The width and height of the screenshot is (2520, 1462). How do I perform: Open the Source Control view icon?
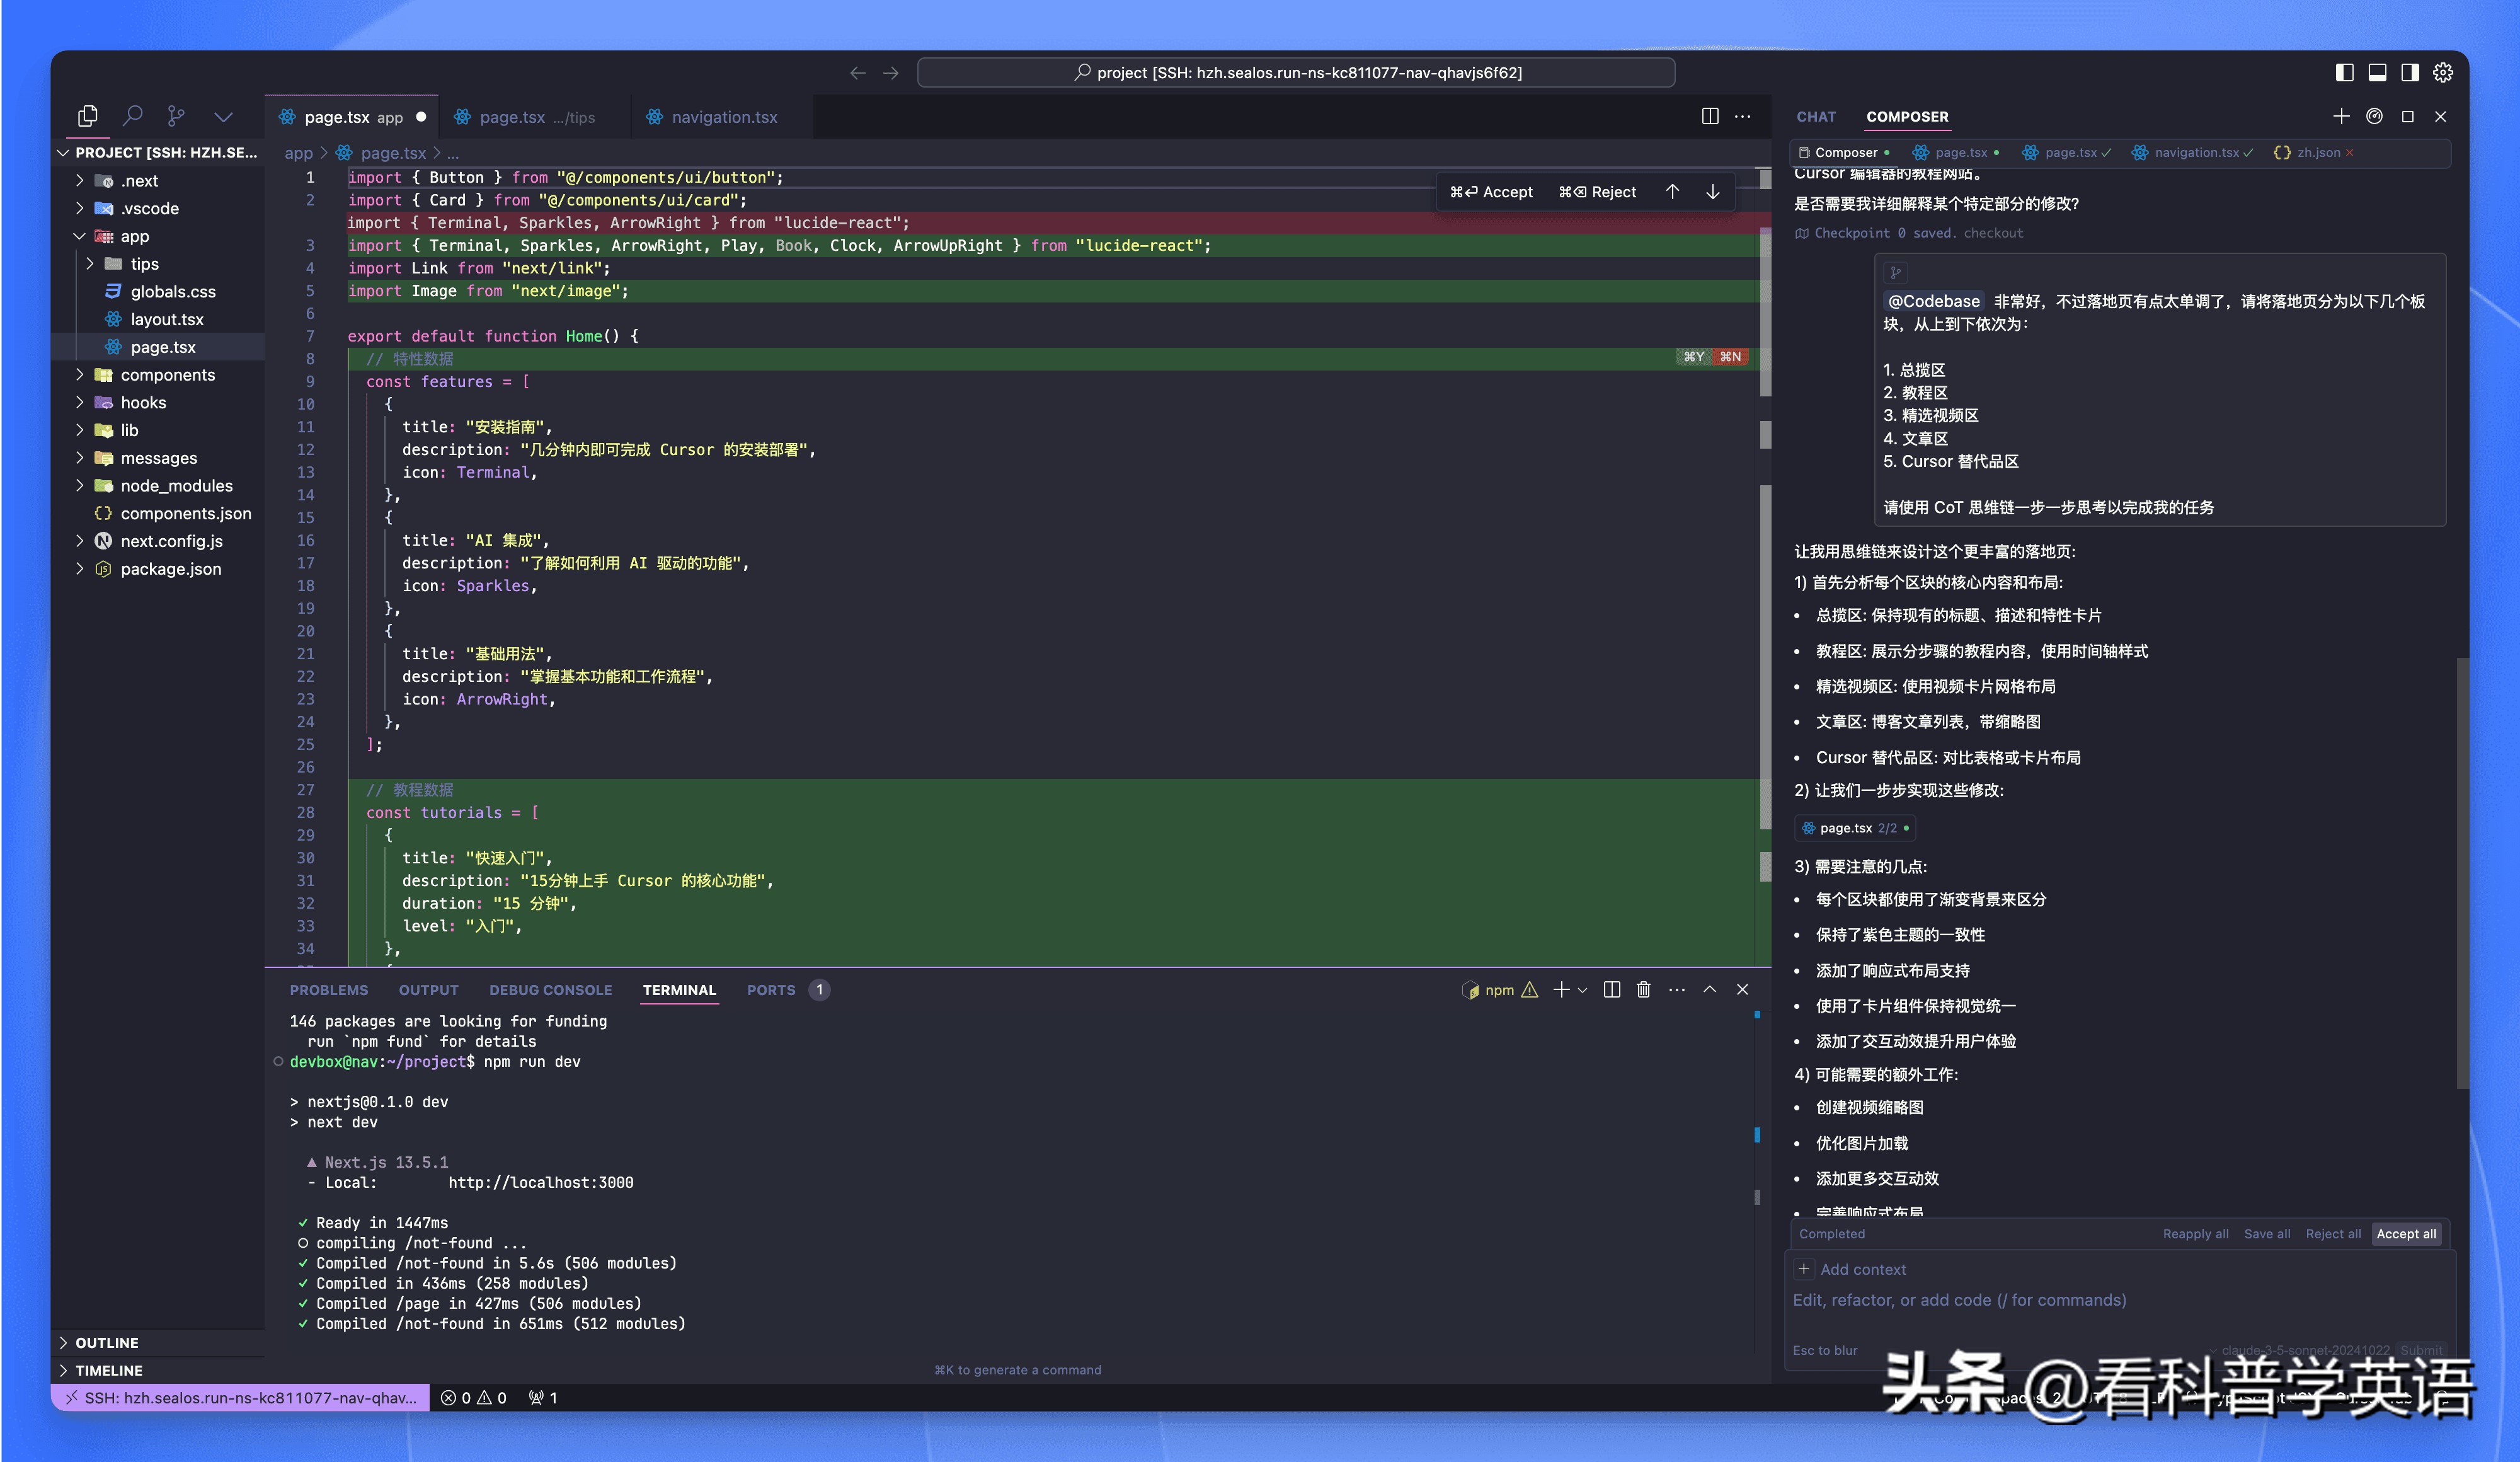[176, 116]
